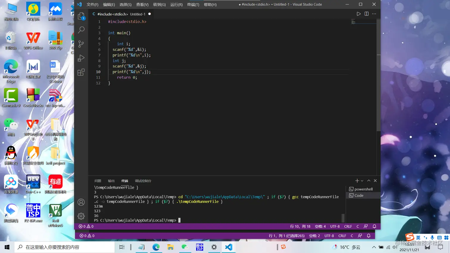
Task: Open the Run and Debug view
Action: (81, 58)
